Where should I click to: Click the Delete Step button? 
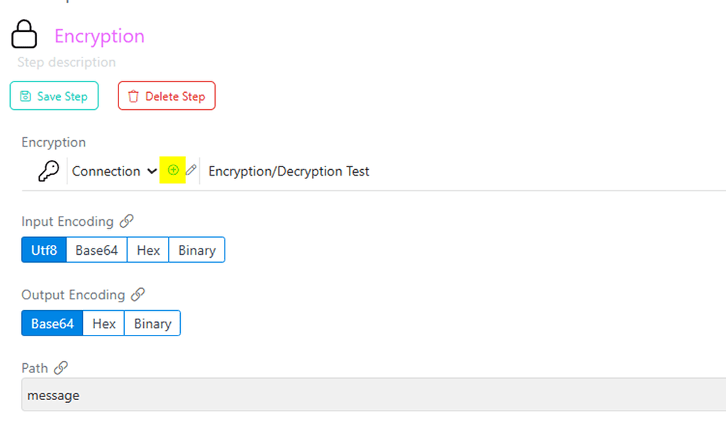click(167, 96)
